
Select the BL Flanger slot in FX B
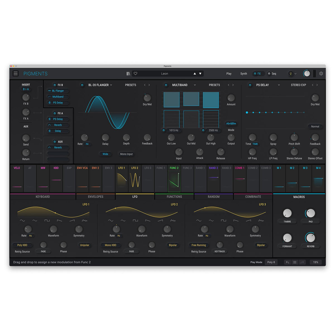click(x=58, y=91)
